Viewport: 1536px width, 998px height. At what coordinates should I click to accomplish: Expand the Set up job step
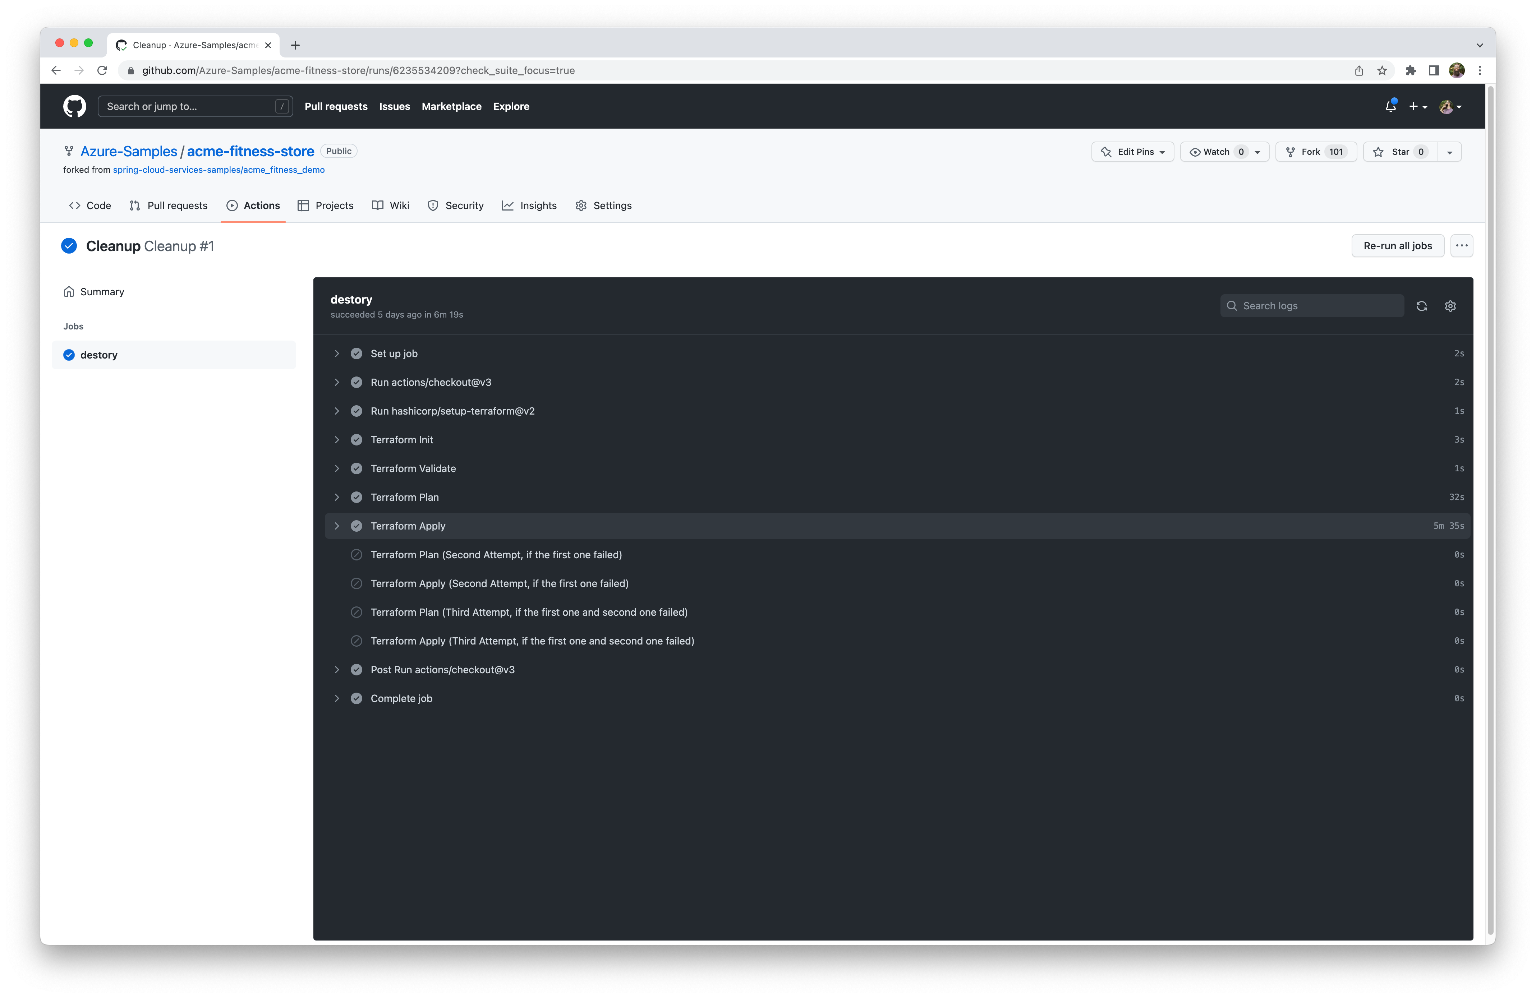click(x=337, y=354)
